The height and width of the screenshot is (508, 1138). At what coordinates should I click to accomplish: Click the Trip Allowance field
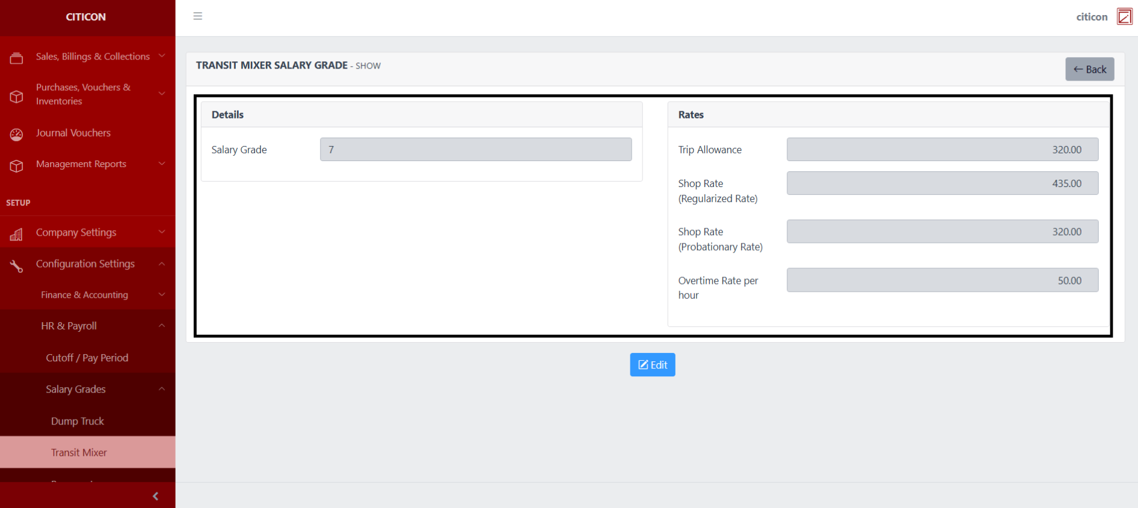(x=942, y=150)
